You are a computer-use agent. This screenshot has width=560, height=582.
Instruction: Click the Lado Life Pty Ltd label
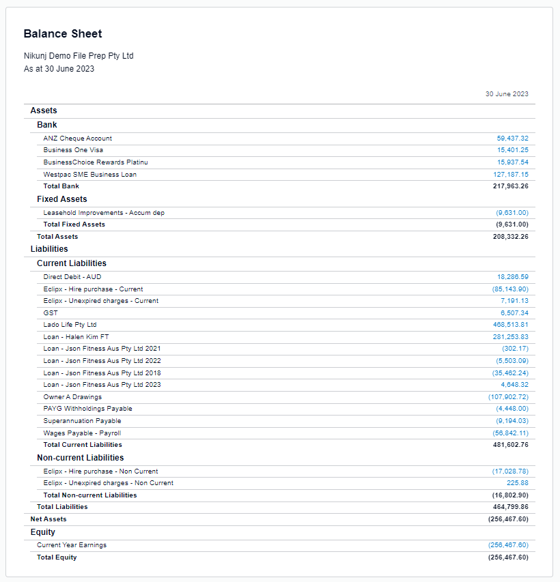(x=70, y=324)
